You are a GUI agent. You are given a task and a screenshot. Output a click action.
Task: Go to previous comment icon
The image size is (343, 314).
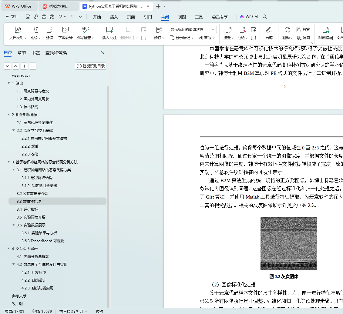[144, 29]
